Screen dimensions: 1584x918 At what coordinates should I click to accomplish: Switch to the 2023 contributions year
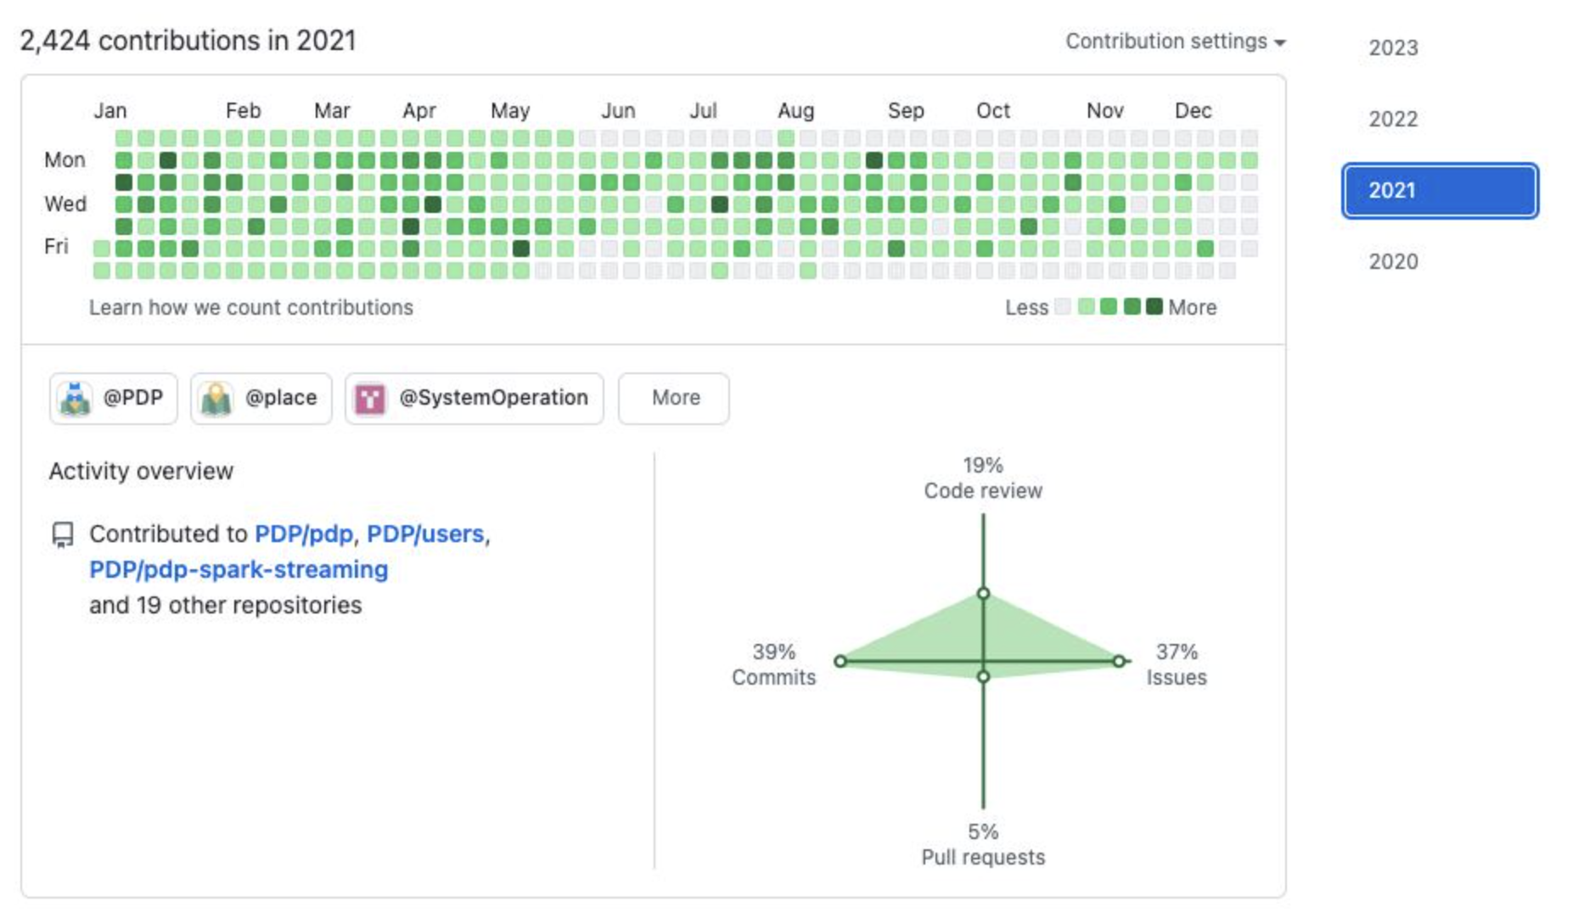point(1393,48)
